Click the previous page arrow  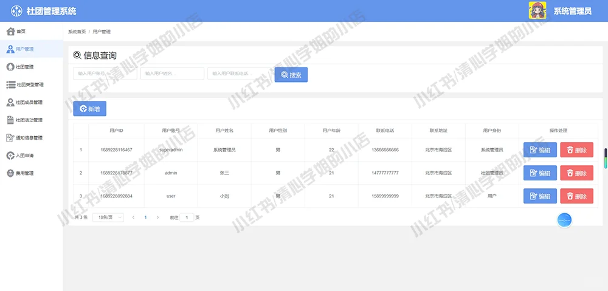(133, 217)
